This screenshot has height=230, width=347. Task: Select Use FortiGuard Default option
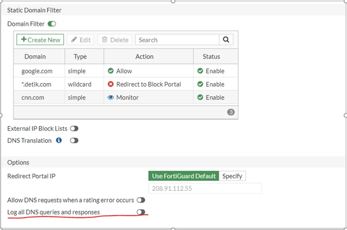(184, 176)
